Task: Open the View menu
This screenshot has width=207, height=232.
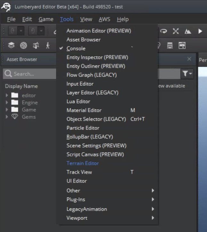Action: pyautogui.click(x=86, y=19)
